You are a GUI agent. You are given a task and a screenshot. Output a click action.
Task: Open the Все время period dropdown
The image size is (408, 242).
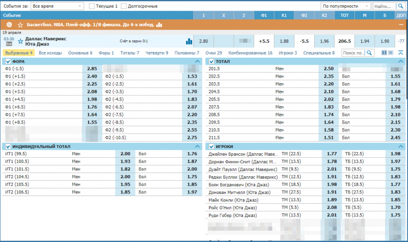tap(57, 6)
